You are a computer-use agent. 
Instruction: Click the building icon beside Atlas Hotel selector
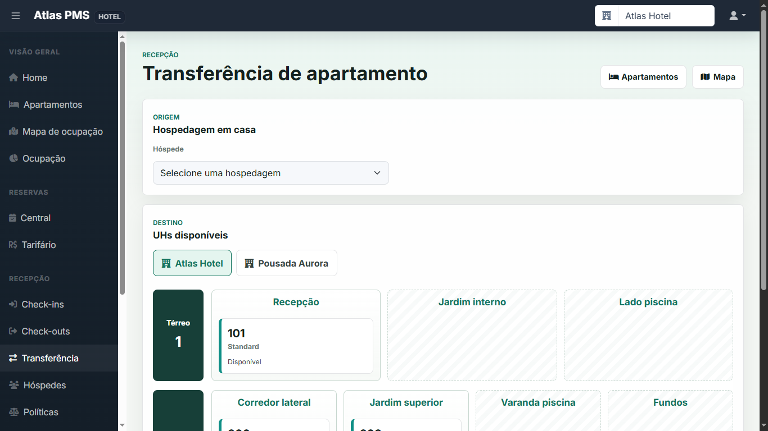[607, 16]
